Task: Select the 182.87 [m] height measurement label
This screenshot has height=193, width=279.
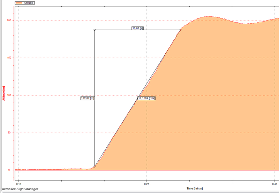Action: click(x=87, y=99)
